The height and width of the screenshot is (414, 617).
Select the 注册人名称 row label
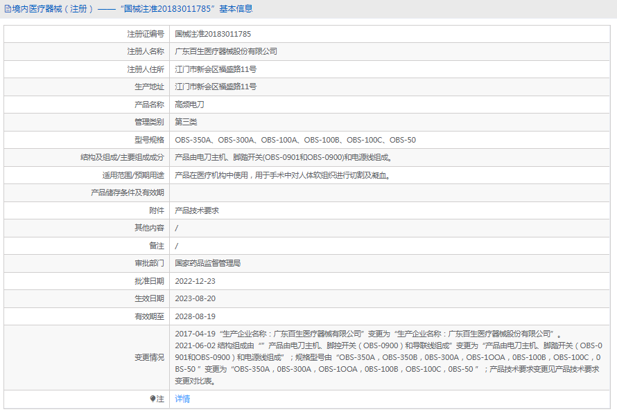[x=146, y=51]
